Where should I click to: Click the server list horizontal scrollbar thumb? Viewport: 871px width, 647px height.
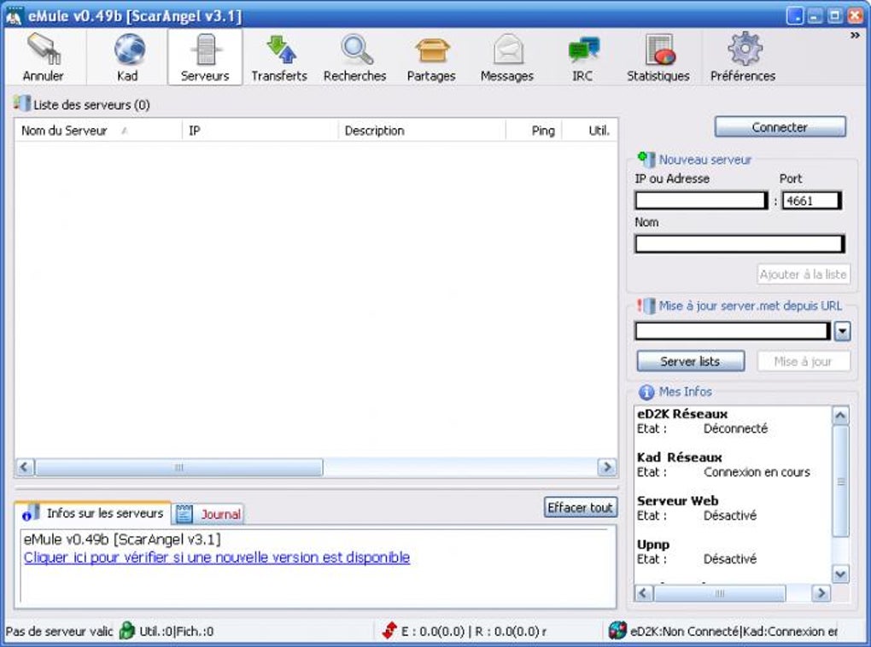pos(178,467)
